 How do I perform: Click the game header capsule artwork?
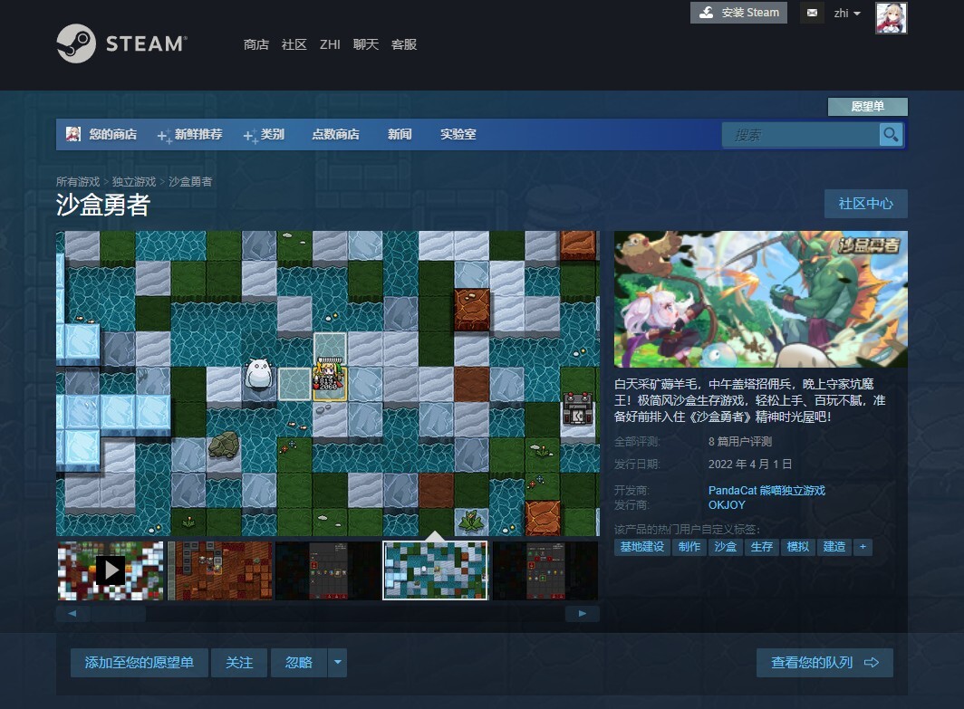(x=760, y=299)
